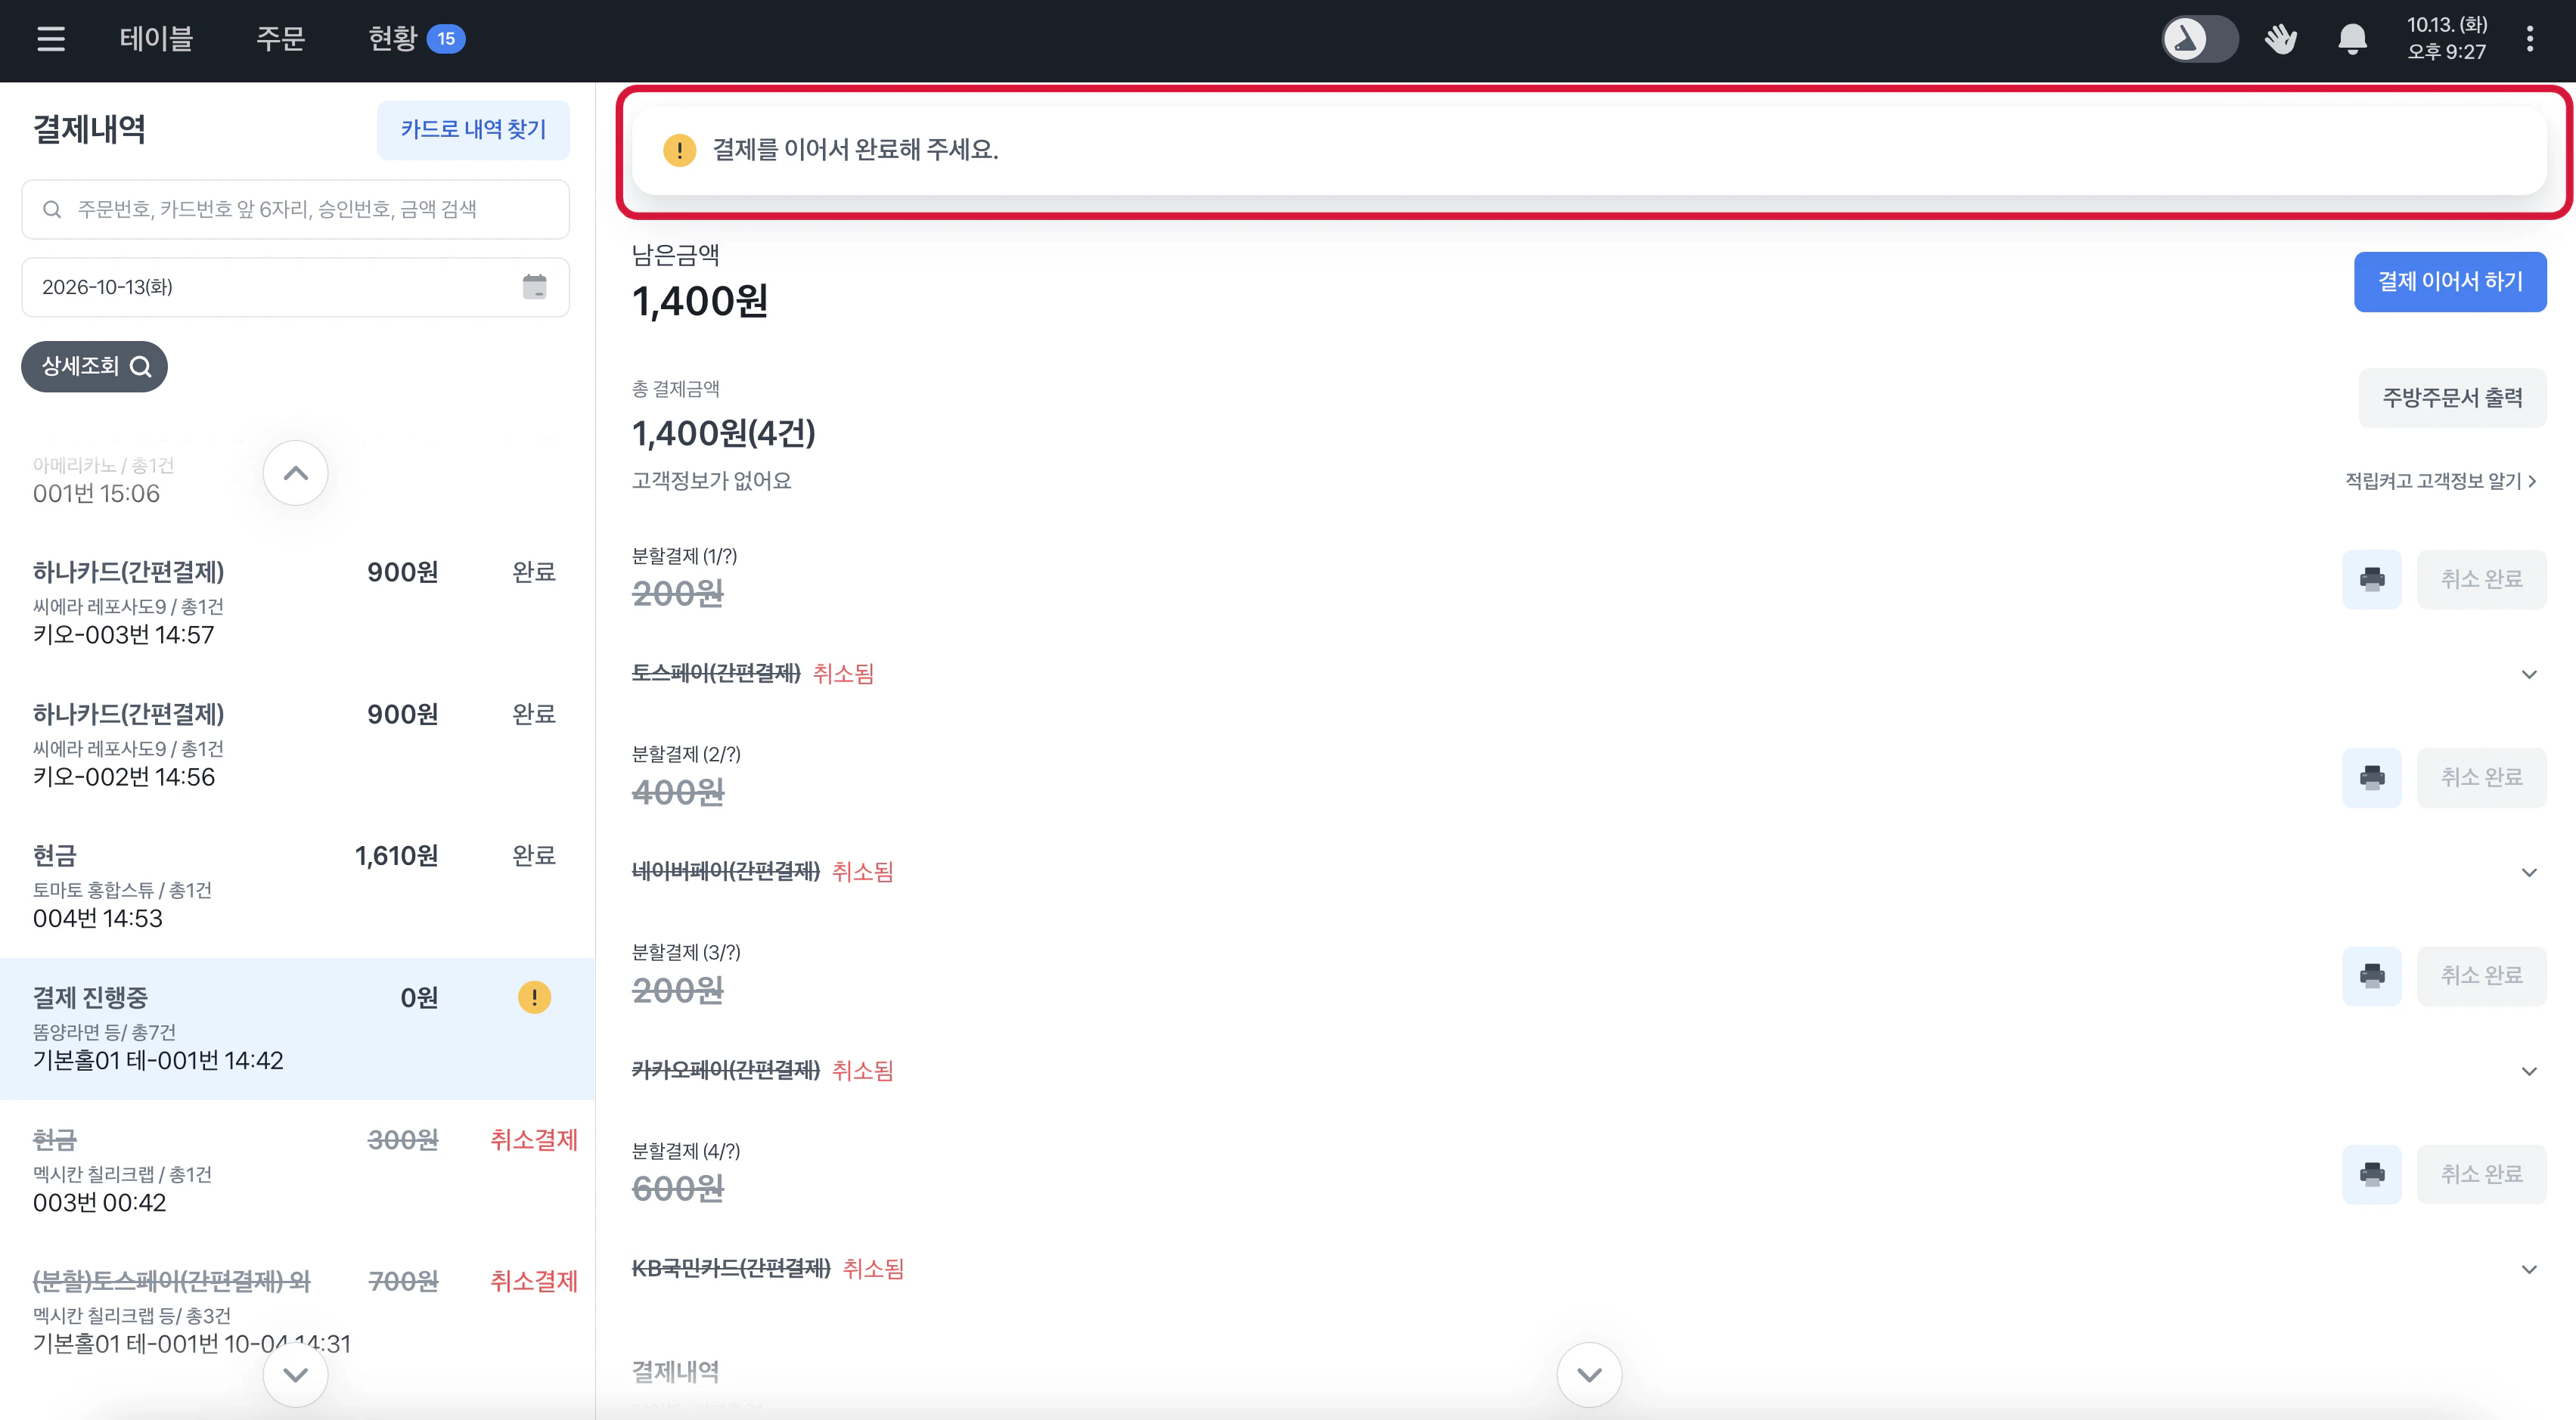Select the 현금 1,610원 payment row
The image size is (2576, 1420).
click(x=296, y=886)
